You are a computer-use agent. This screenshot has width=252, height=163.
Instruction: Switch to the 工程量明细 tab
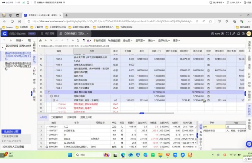click(57, 117)
